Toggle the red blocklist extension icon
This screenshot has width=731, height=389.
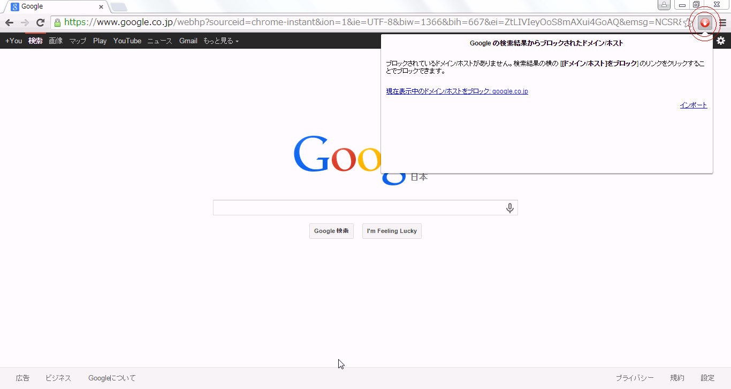click(x=705, y=23)
